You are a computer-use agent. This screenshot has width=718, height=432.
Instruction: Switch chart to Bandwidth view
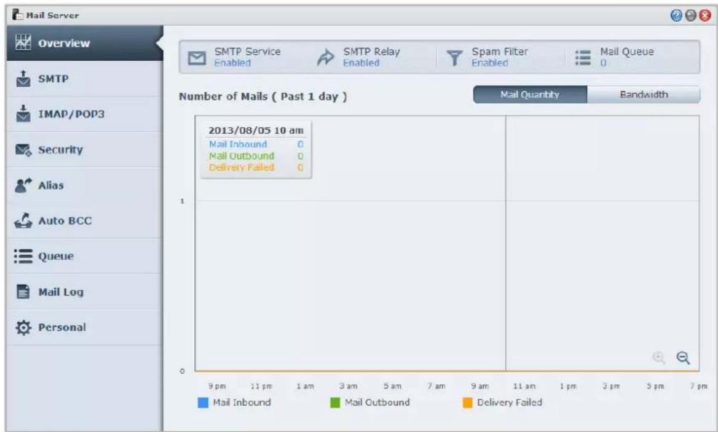644,94
